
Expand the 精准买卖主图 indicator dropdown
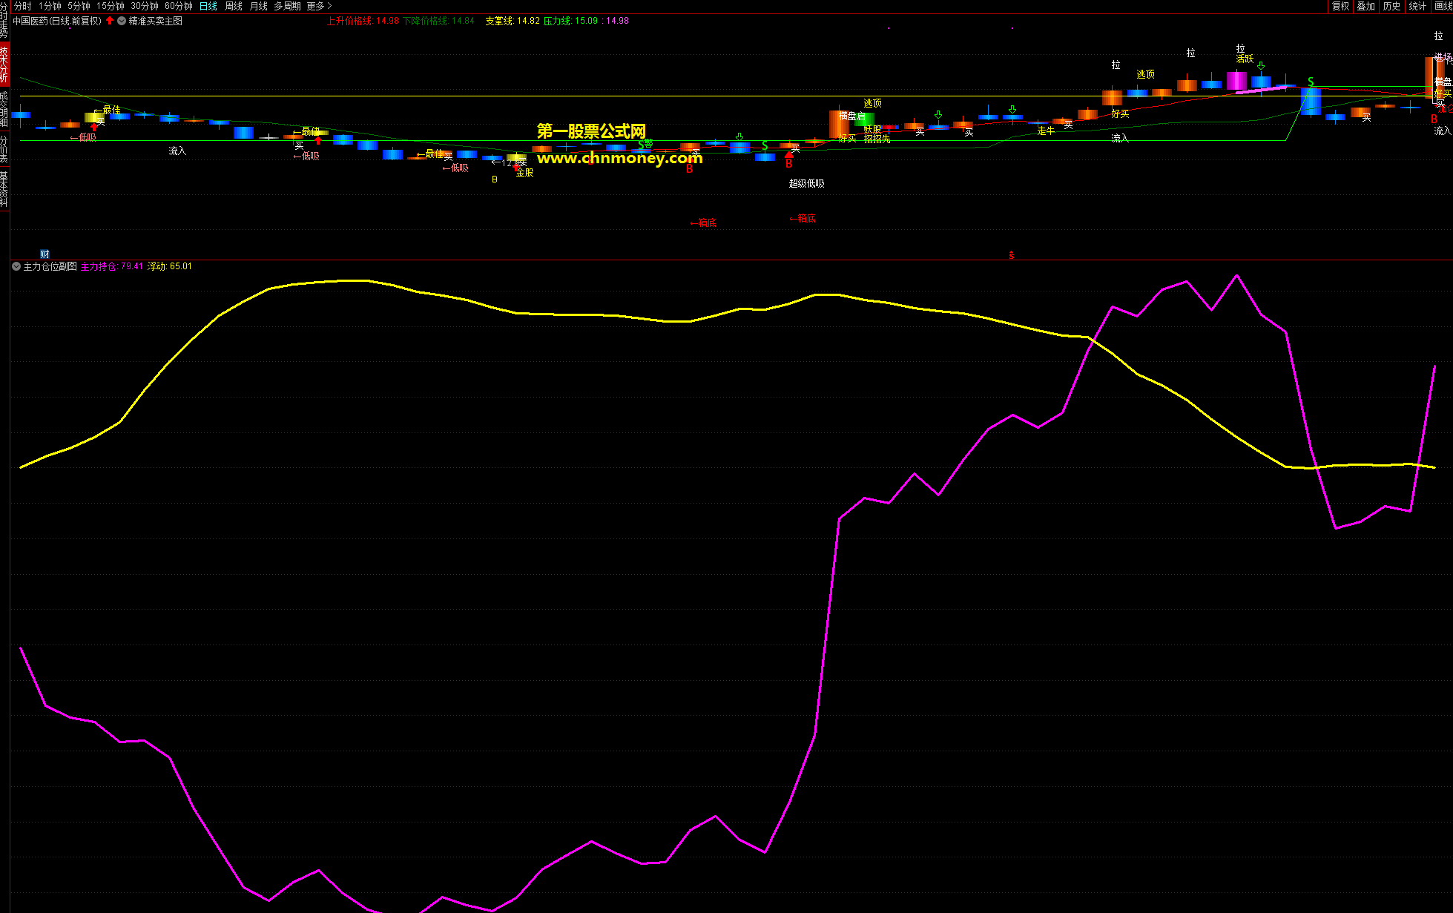pyautogui.click(x=122, y=21)
